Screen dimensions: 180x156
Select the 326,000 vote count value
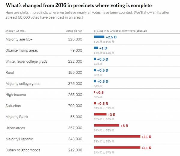(75, 39)
